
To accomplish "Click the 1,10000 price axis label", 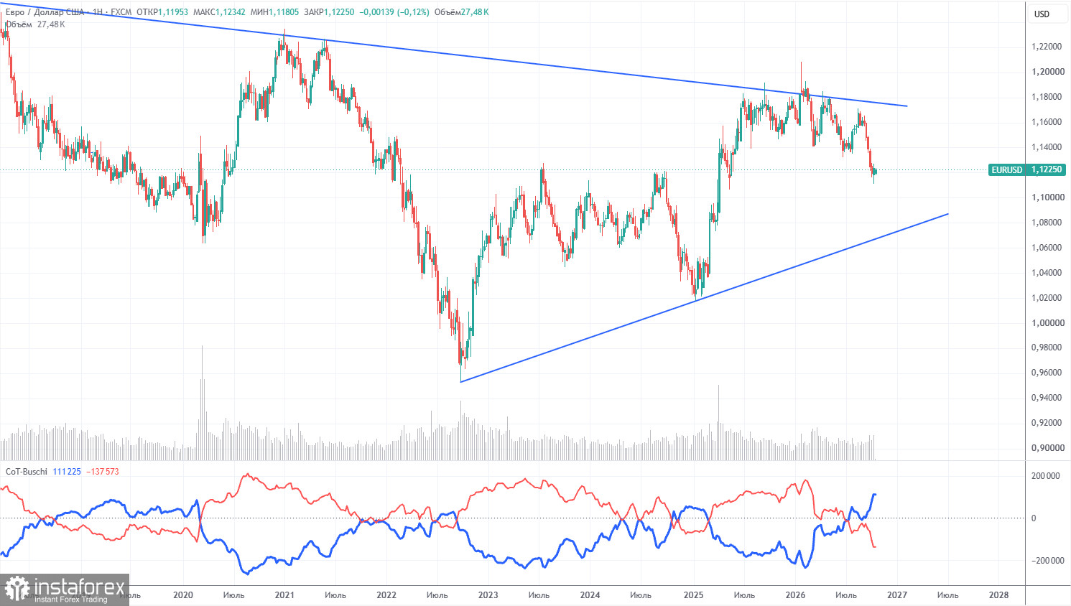I will [x=1047, y=197].
